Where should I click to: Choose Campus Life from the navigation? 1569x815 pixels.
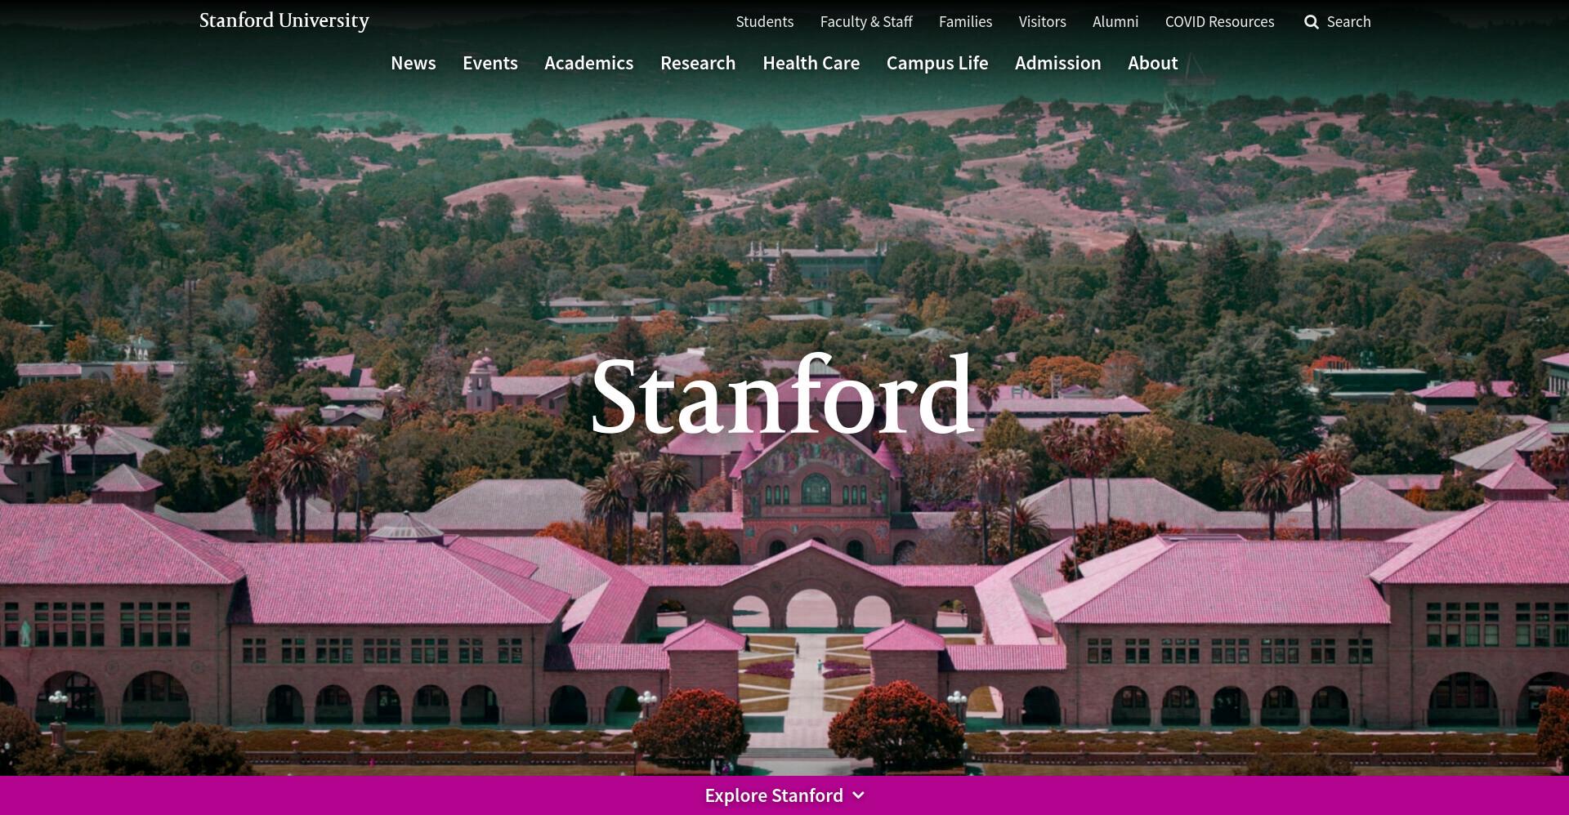click(937, 63)
